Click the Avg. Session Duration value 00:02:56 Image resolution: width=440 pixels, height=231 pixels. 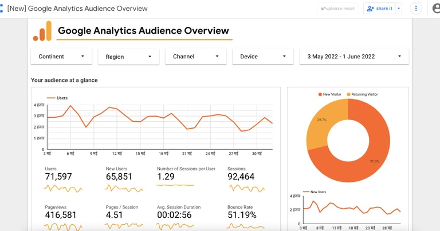pyautogui.click(x=174, y=215)
